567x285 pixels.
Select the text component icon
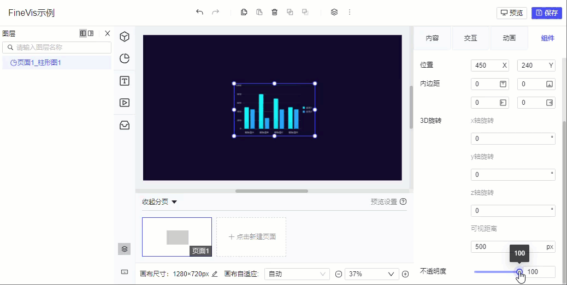125,81
